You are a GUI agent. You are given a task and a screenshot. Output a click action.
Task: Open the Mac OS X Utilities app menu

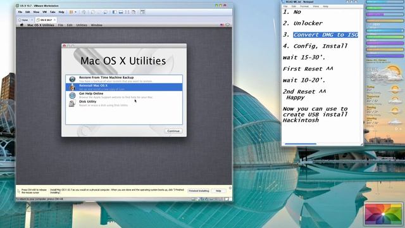[40, 25]
